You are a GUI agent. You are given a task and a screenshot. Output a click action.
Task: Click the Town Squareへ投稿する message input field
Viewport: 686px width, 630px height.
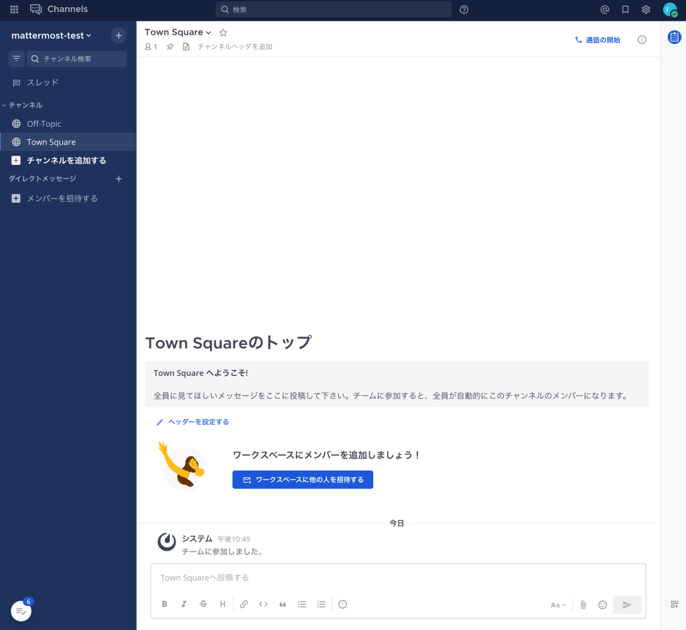tap(398, 578)
